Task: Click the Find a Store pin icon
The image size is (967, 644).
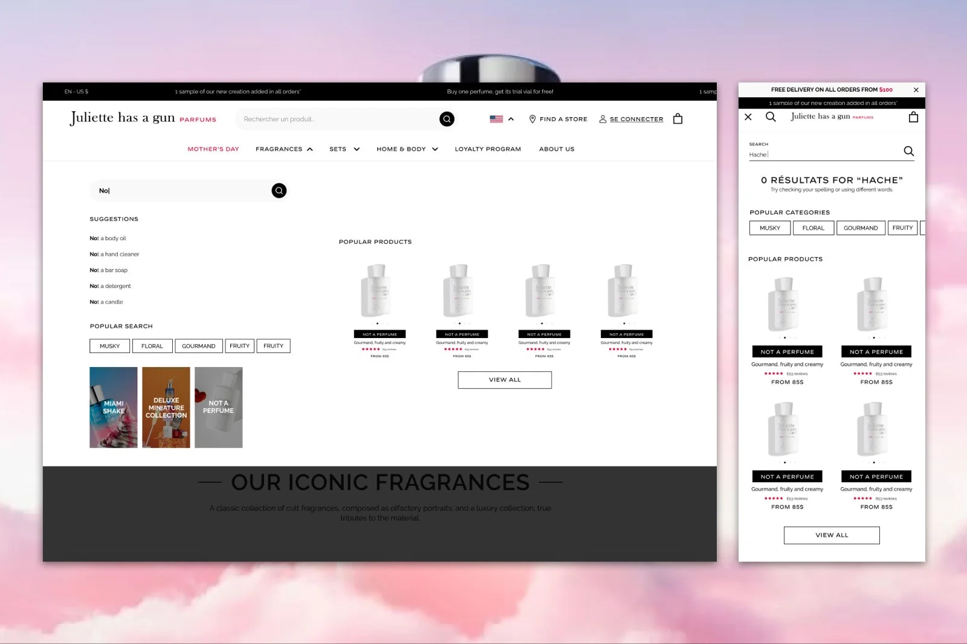Action: coord(532,119)
